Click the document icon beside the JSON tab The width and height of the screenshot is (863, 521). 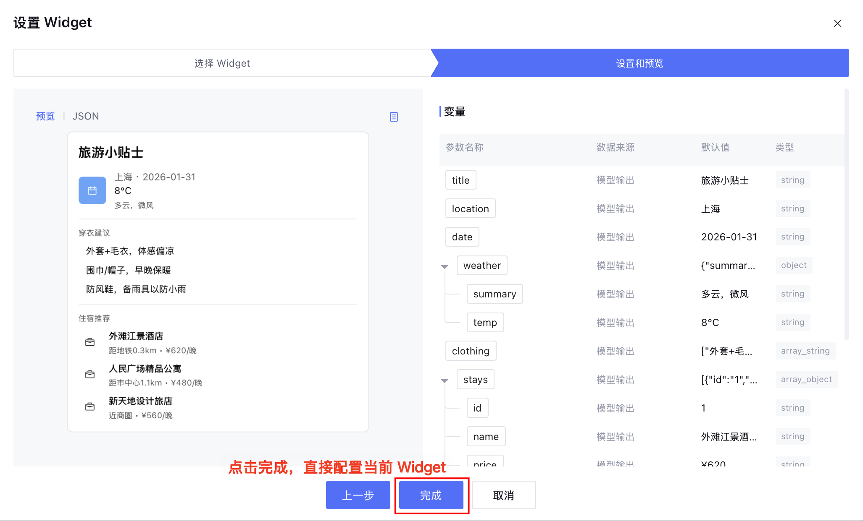coord(394,117)
